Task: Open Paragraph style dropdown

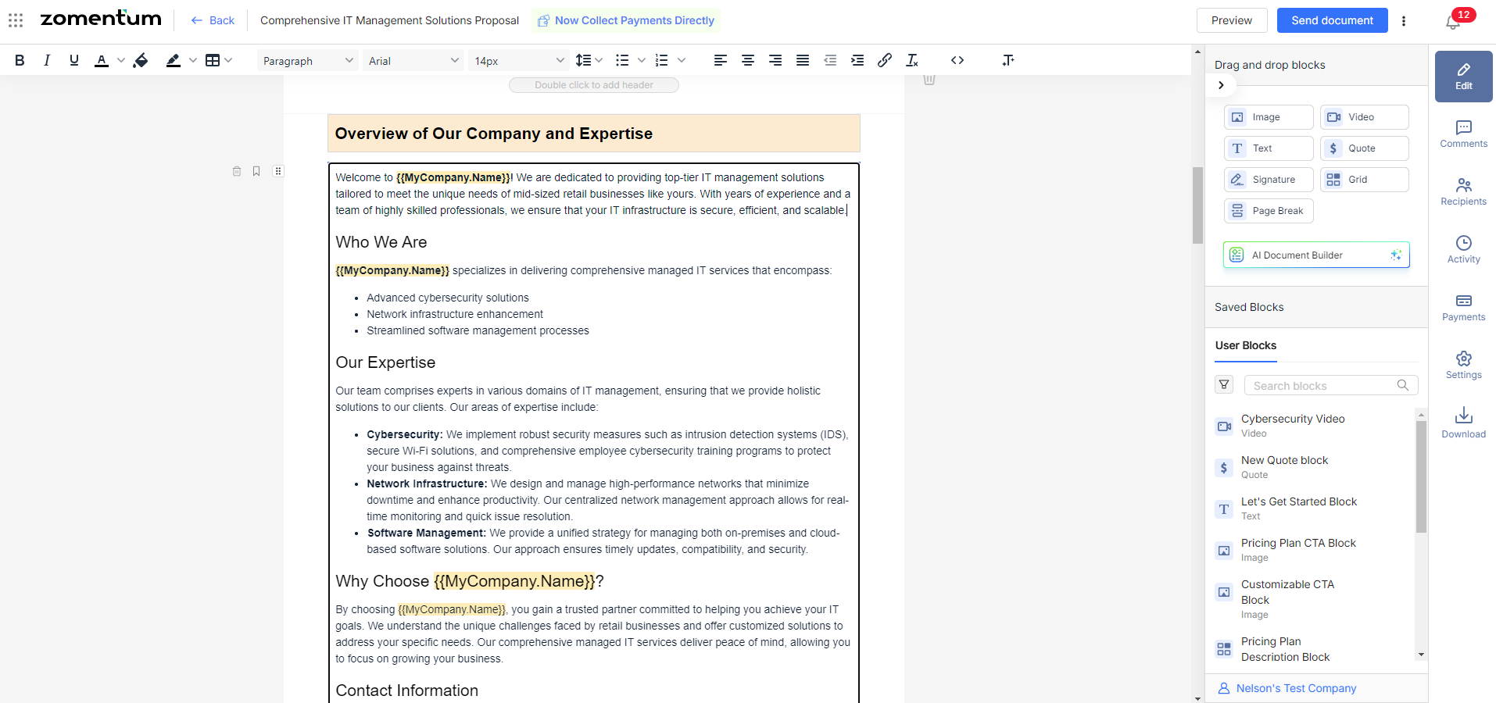Action: click(x=307, y=60)
